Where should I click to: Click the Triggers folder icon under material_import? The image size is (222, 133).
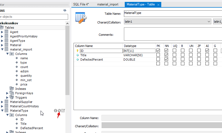[11, 97]
